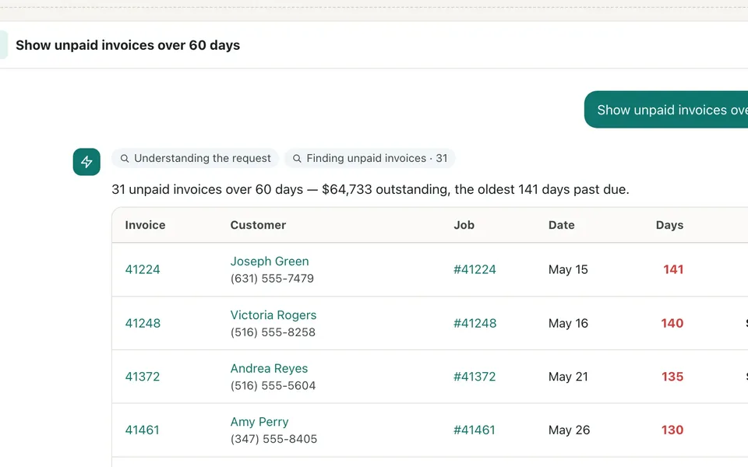Open invoice 41224

tap(143, 269)
